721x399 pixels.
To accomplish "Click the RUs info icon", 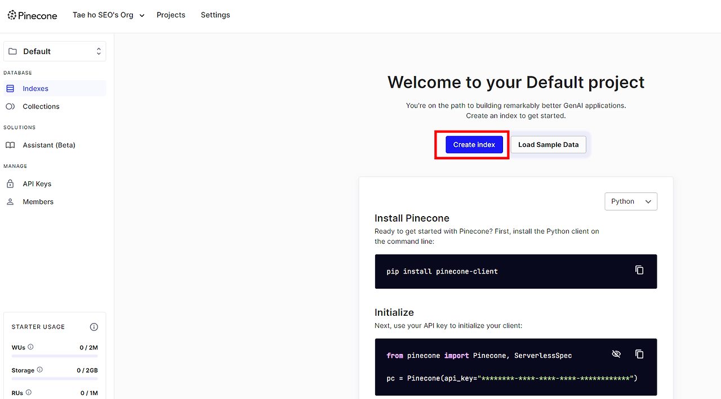I will (x=29, y=392).
